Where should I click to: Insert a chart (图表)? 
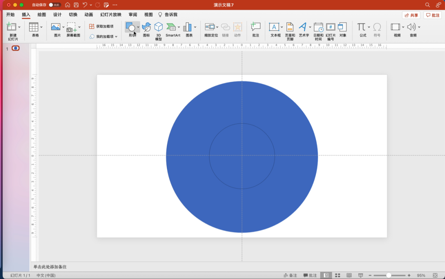pyautogui.click(x=187, y=30)
